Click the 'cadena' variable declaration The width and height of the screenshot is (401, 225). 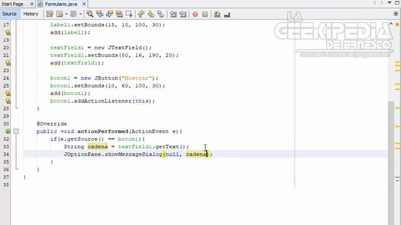98,147
